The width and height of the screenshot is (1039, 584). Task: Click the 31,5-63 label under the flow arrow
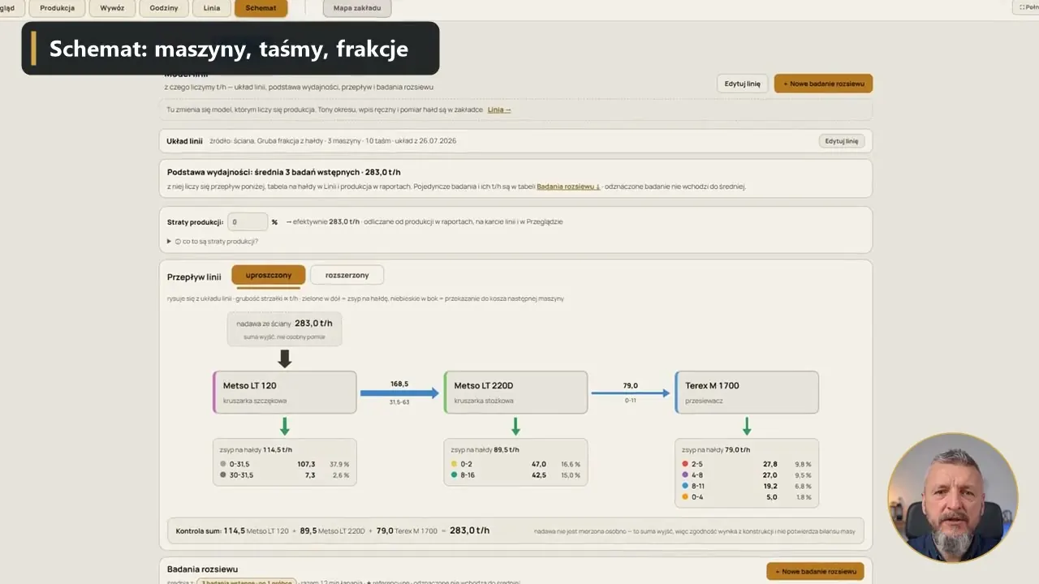click(x=399, y=402)
